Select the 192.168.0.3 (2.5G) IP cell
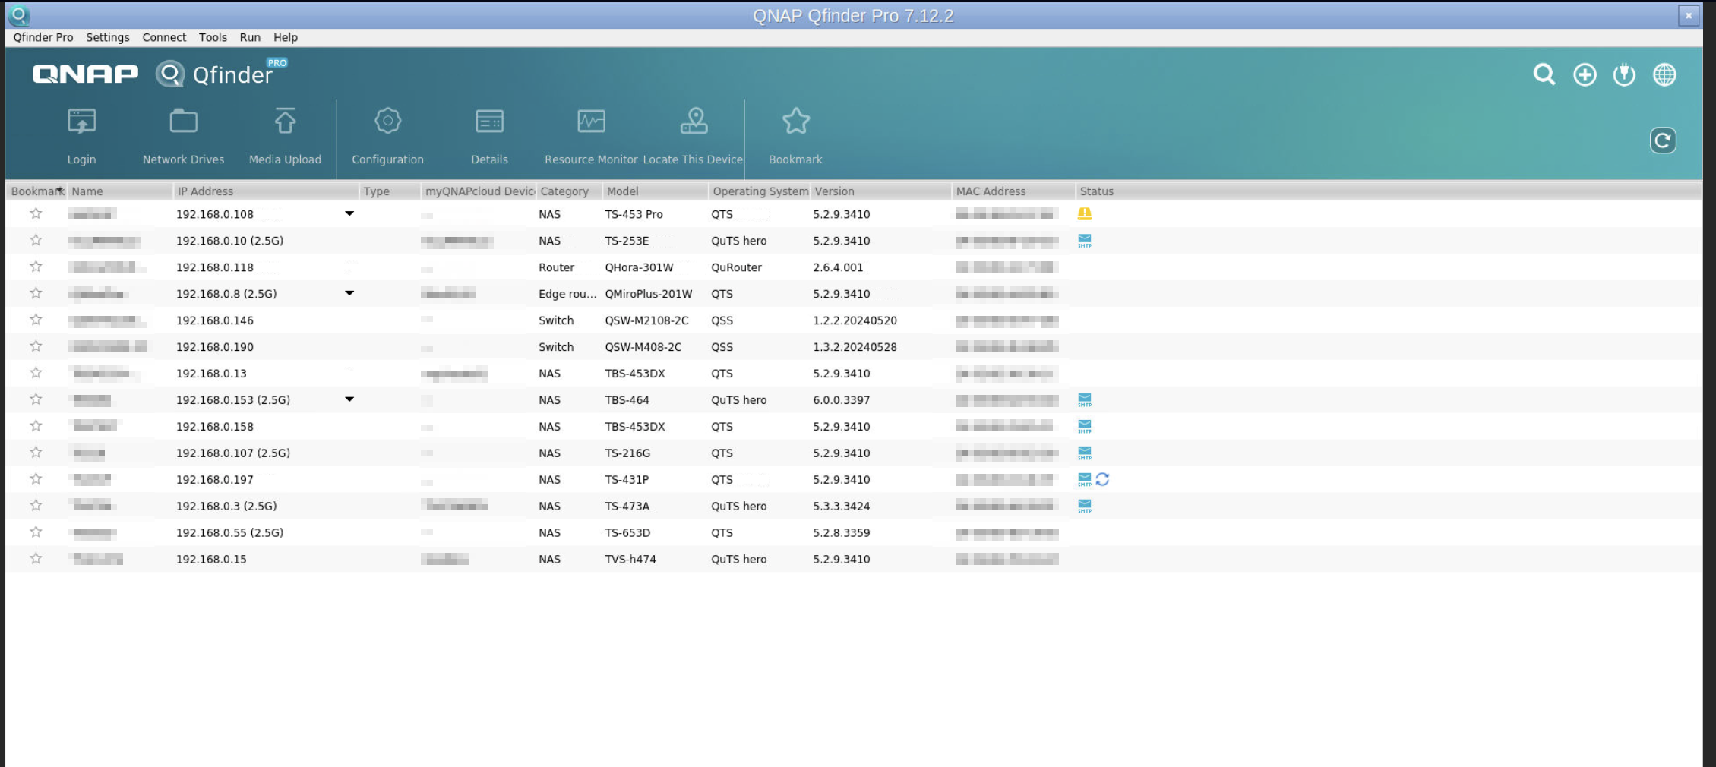 tap(226, 506)
